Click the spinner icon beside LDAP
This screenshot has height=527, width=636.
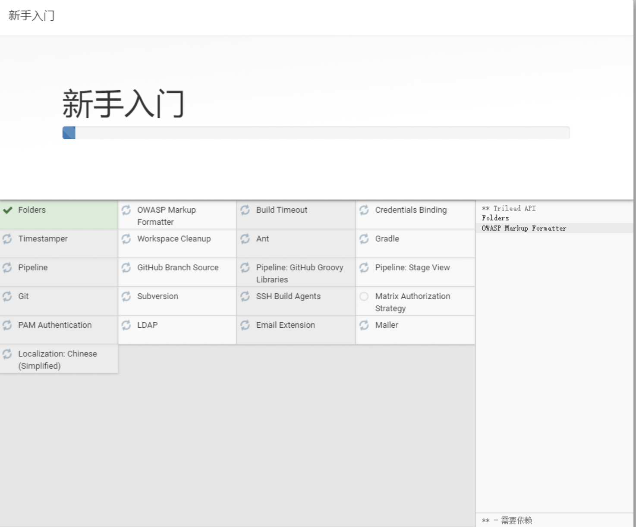click(x=126, y=325)
